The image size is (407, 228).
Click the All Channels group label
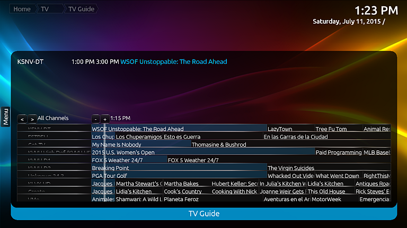pos(53,118)
